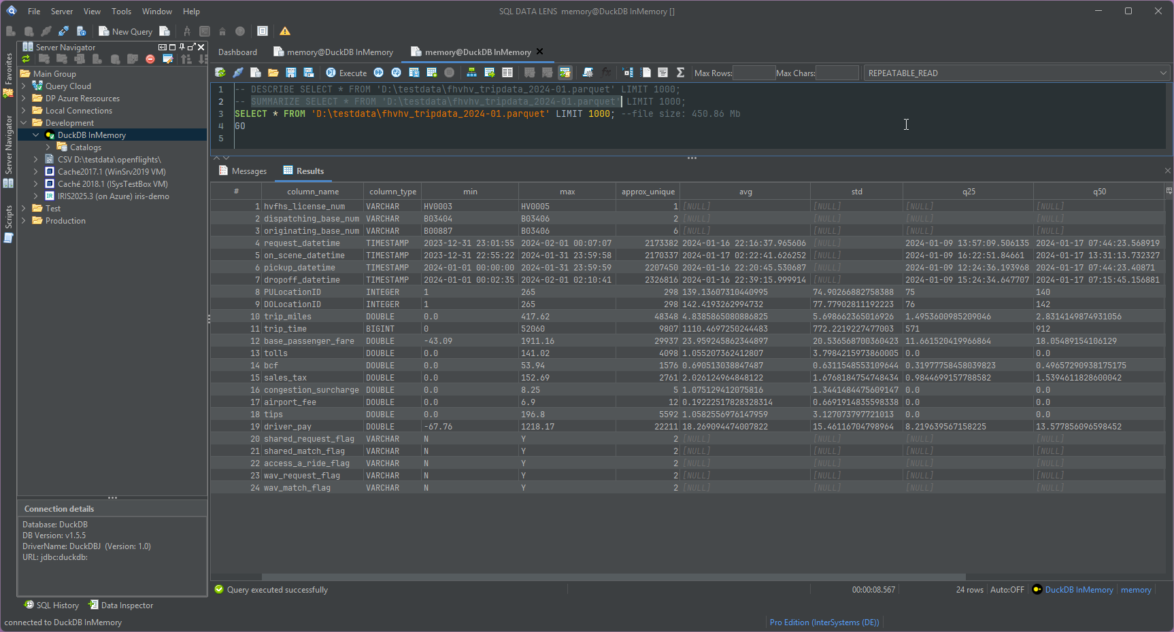Viewport: 1174px width, 632px height.
Task: Click the yellow warning triangle icon
Action: (285, 31)
